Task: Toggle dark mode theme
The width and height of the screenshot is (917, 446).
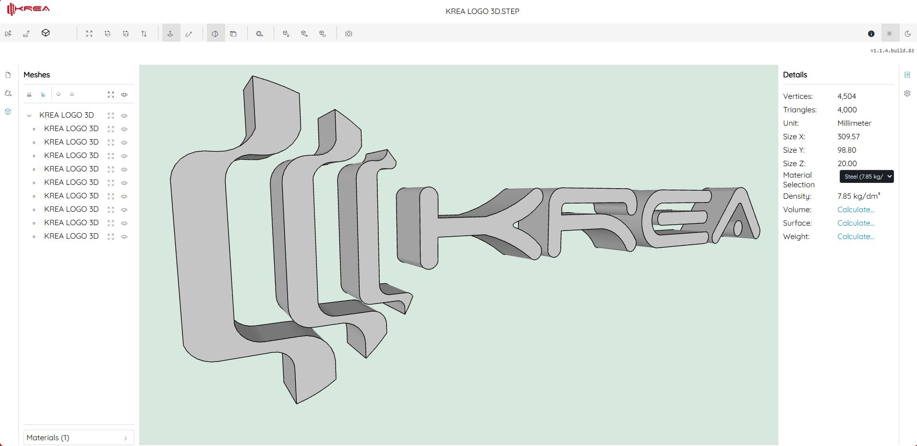Action: click(x=907, y=33)
